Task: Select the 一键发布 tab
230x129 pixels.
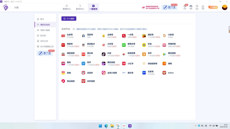Action: (x=94, y=7)
